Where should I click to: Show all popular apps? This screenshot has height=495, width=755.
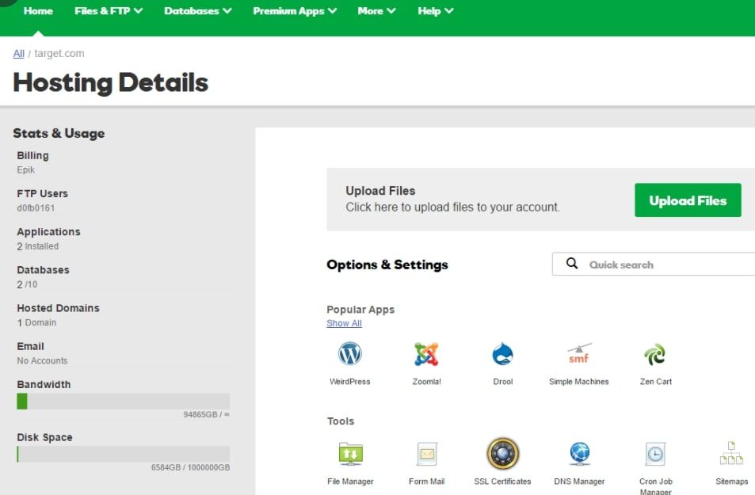click(x=344, y=323)
